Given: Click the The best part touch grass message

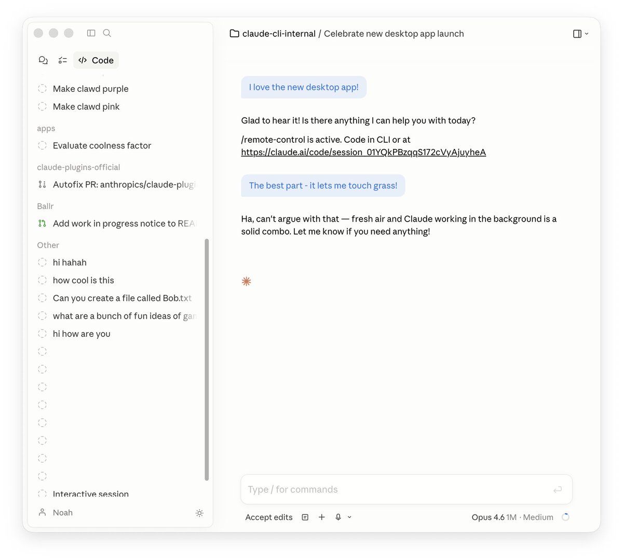Looking at the screenshot, I should [x=323, y=185].
